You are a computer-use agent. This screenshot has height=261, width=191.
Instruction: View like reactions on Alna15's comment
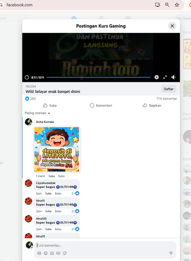[x=75, y=211]
